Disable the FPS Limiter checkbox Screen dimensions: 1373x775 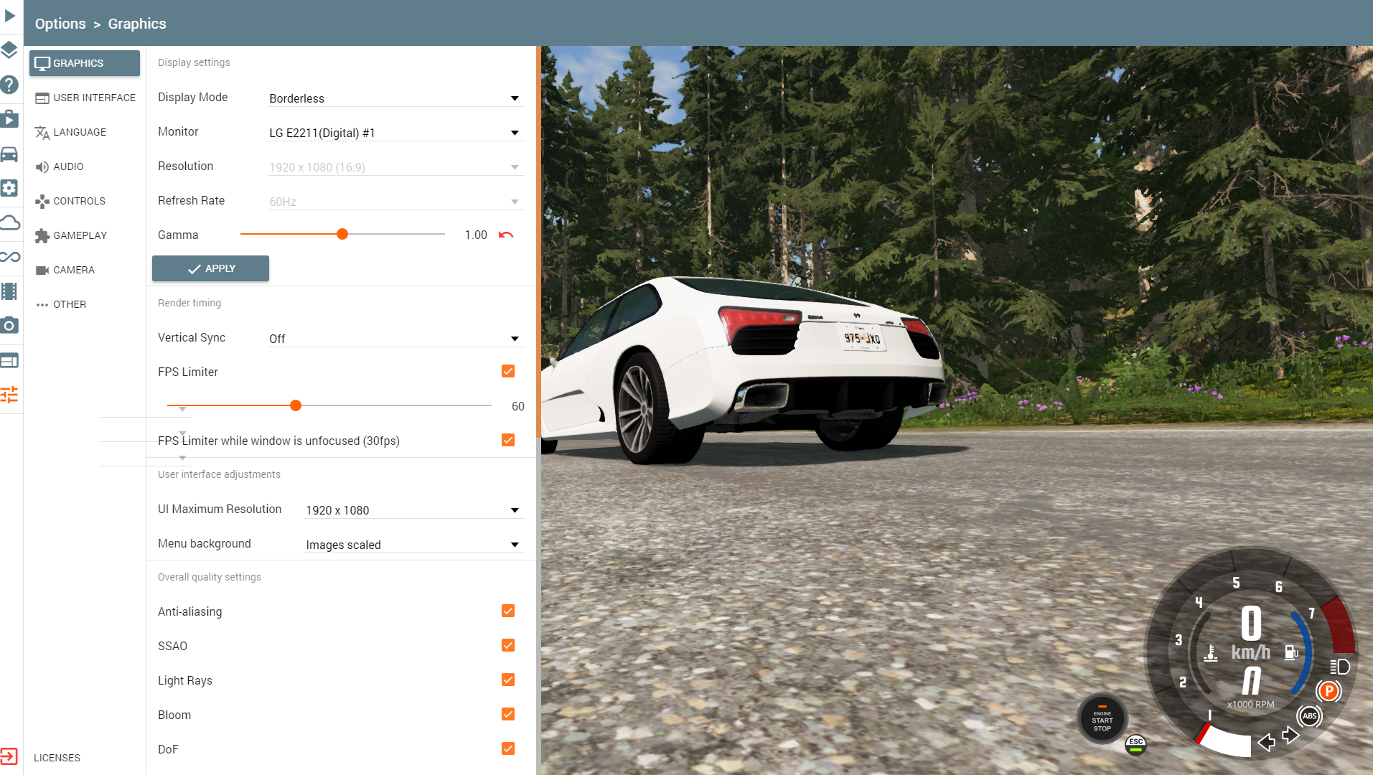tap(508, 371)
